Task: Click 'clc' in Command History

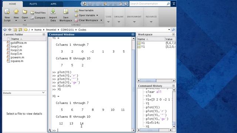Action: 148,96
